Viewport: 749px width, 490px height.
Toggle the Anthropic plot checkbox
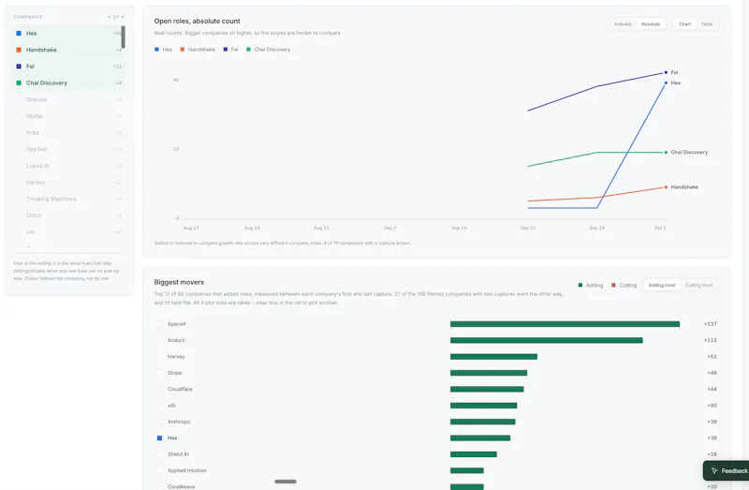159,422
